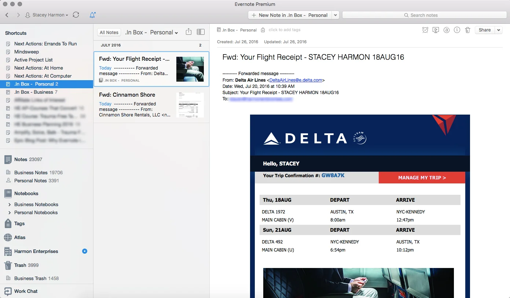
Task: Click the annotate note icon
Action: click(x=446, y=30)
